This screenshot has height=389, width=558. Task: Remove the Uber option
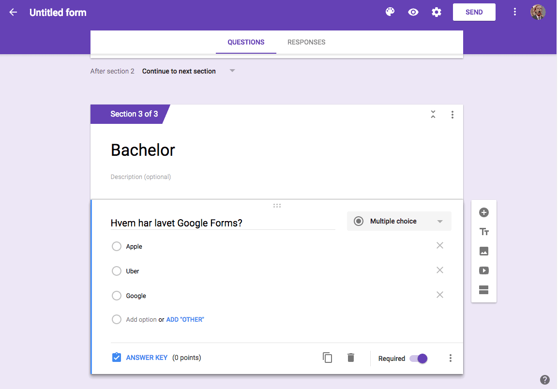440,270
